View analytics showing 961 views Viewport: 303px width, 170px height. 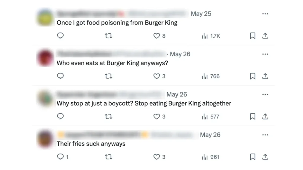point(211,157)
